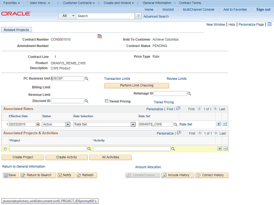Open Advanced Search link
Screen dimensions: 274x205
(x=156, y=16)
